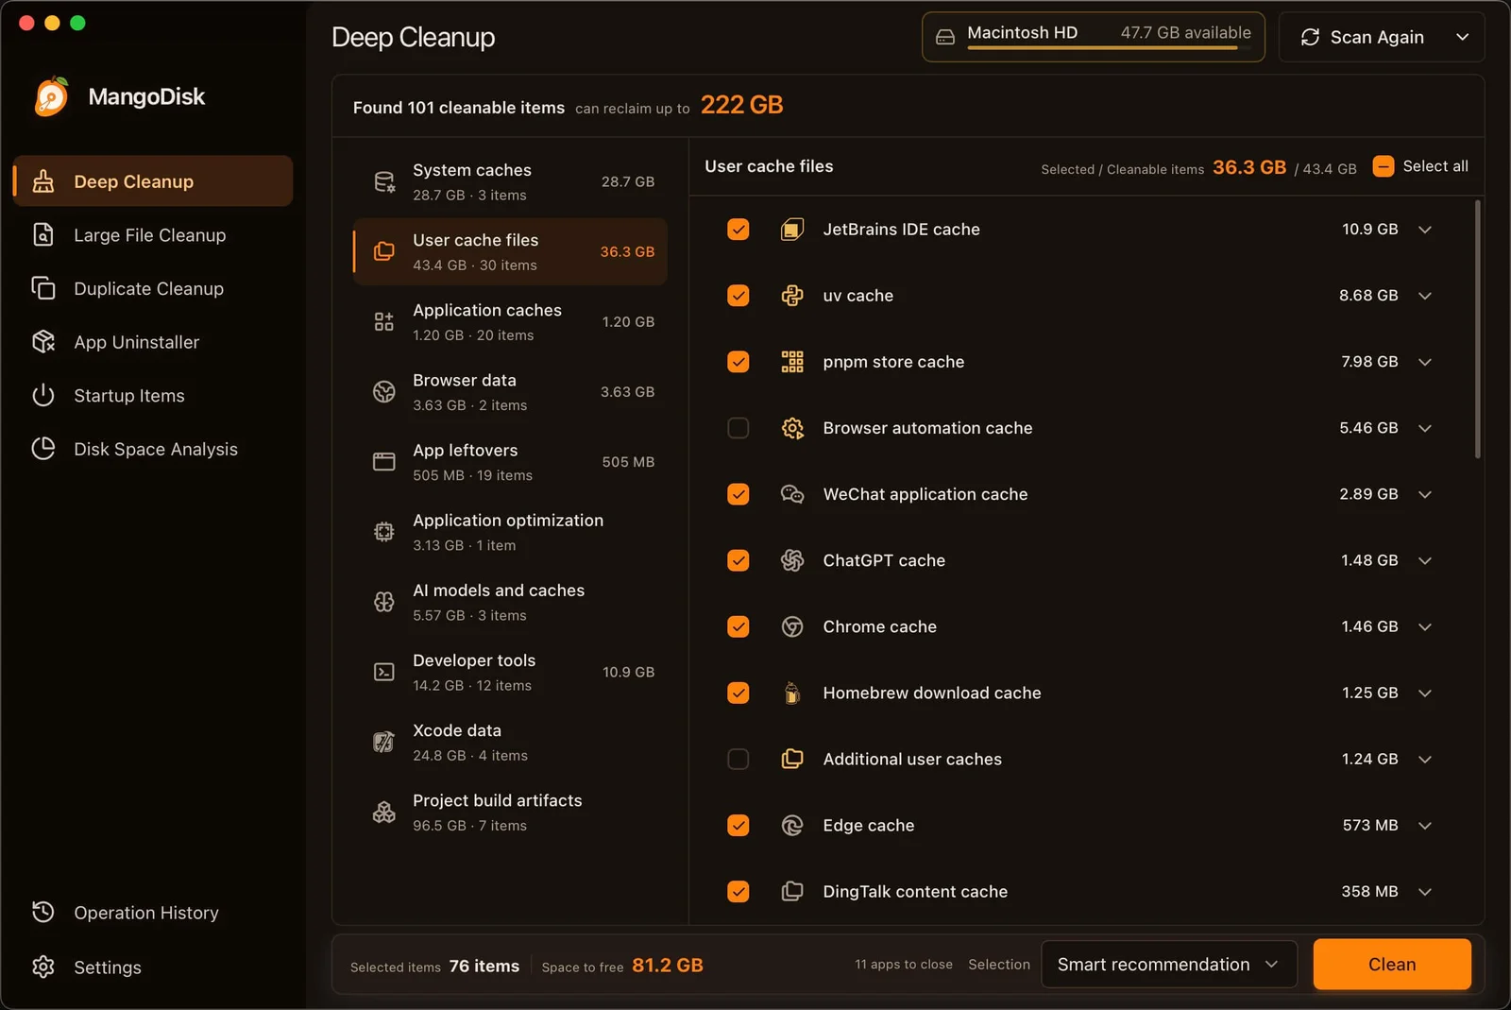The width and height of the screenshot is (1511, 1010).
Task: Expand the pnpm store cache chevron
Action: pos(1425,362)
